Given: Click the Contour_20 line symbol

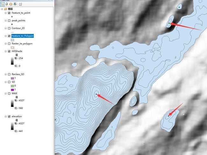Looking at the screenshot, I should pyautogui.click(x=12, y=32).
